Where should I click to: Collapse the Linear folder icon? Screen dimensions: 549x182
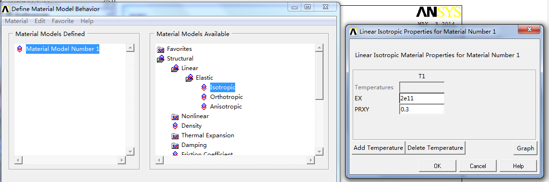[175, 68]
